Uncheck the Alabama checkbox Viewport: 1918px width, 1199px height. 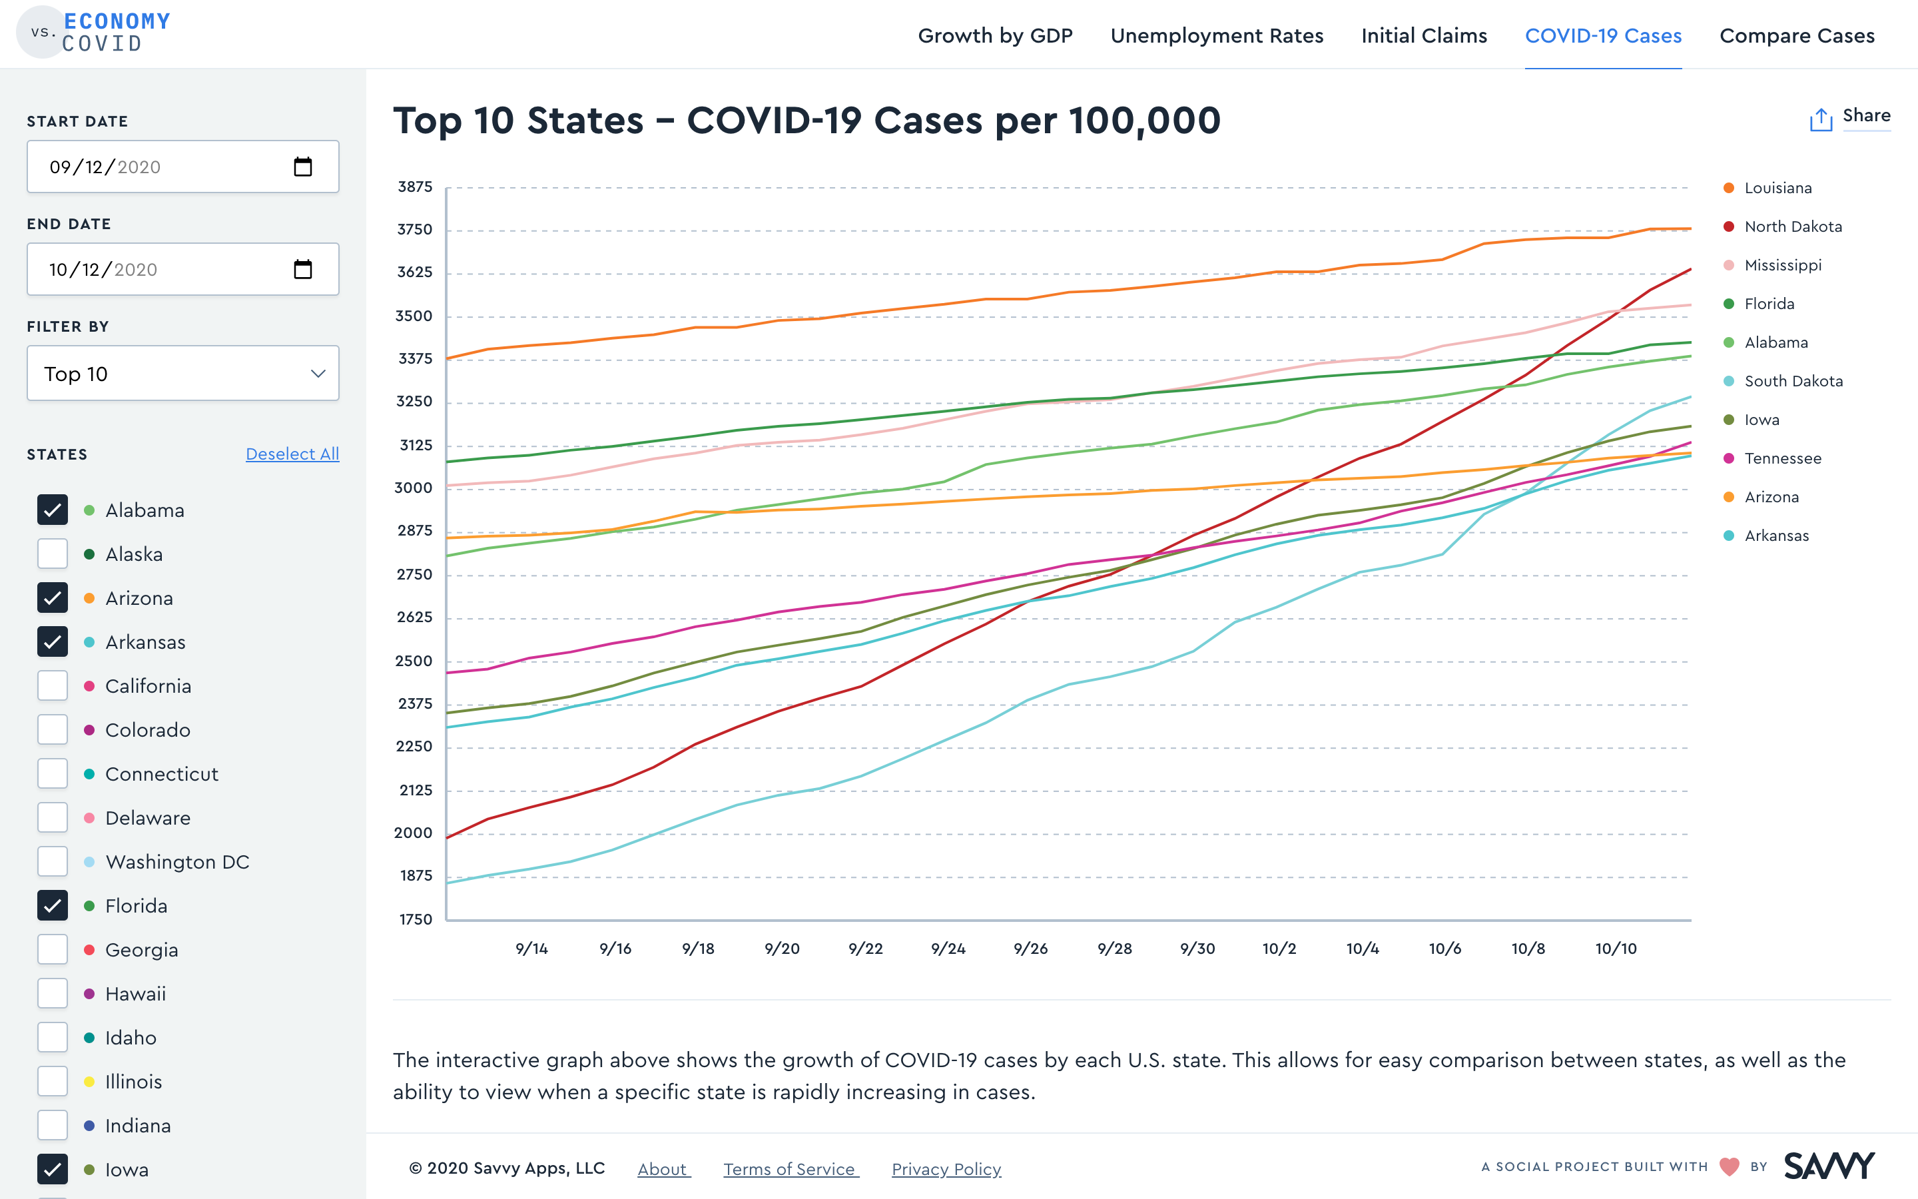click(53, 510)
